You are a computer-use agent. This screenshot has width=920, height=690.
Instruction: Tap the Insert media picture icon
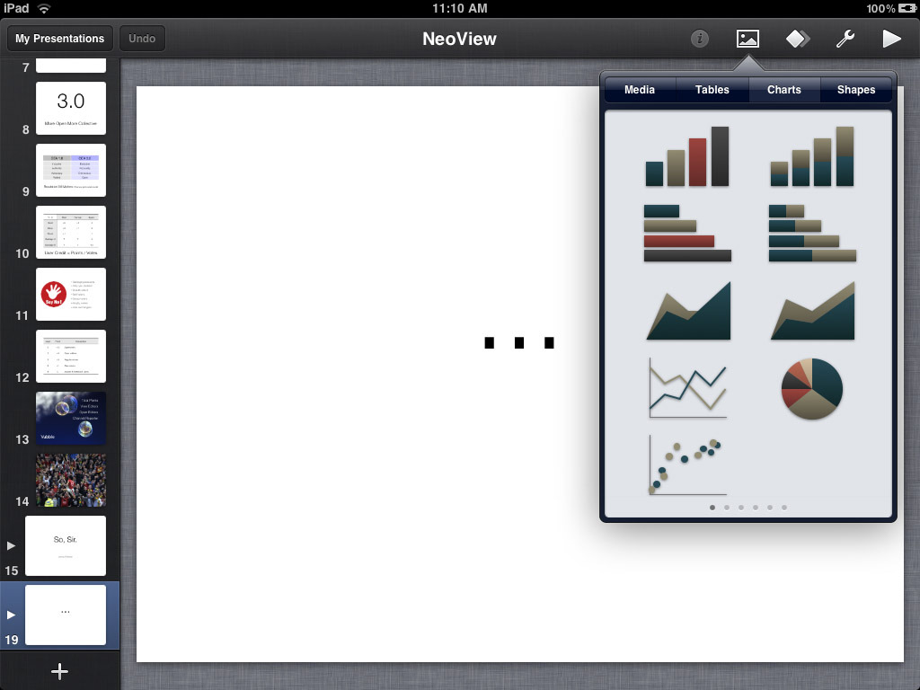tap(747, 39)
